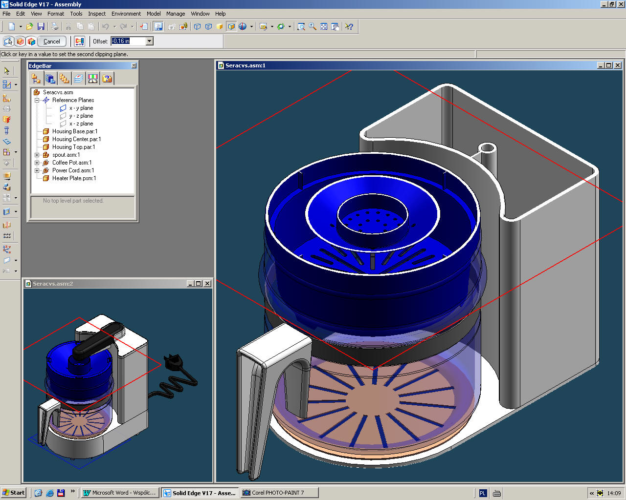
Task: Collapse the Reference Planes tree node
Action: [37, 100]
